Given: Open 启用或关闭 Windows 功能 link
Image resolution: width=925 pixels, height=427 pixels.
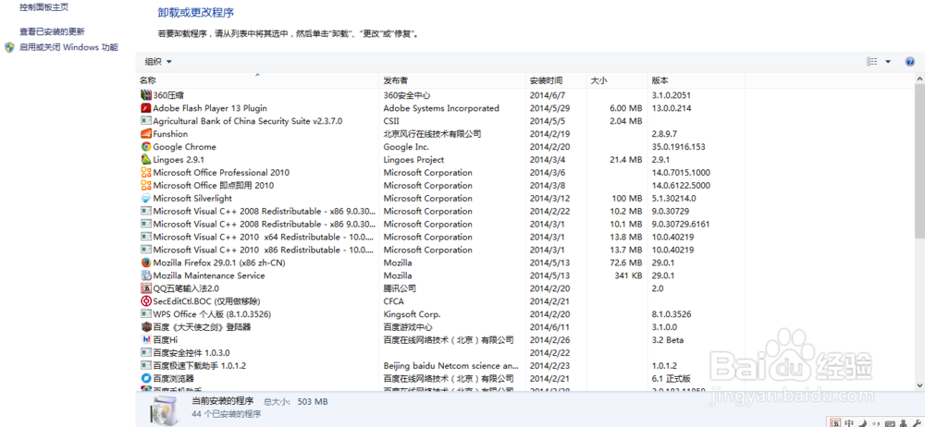Looking at the screenshot, I should 68,47.
